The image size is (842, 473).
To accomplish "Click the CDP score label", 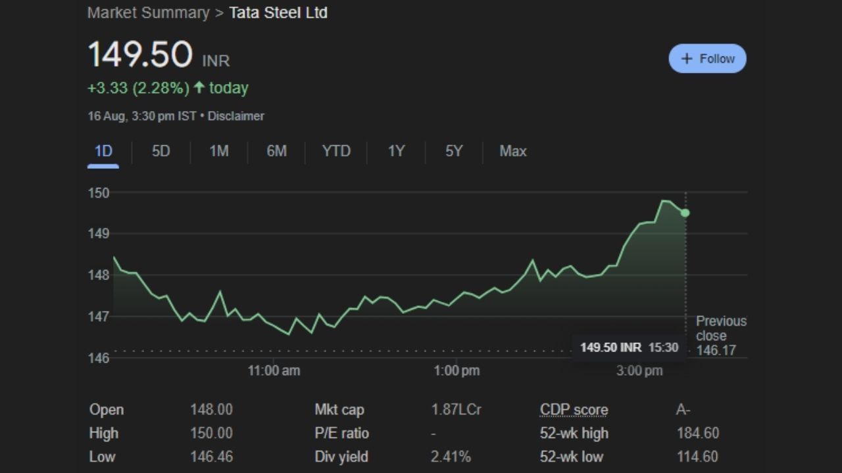I will pos(574,410).
